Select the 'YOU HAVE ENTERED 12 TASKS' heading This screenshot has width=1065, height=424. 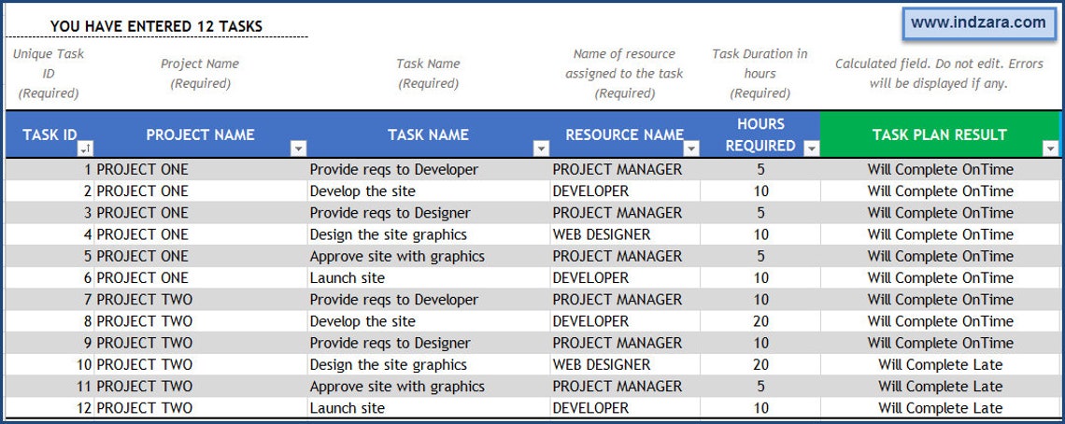tap(156, 26)
